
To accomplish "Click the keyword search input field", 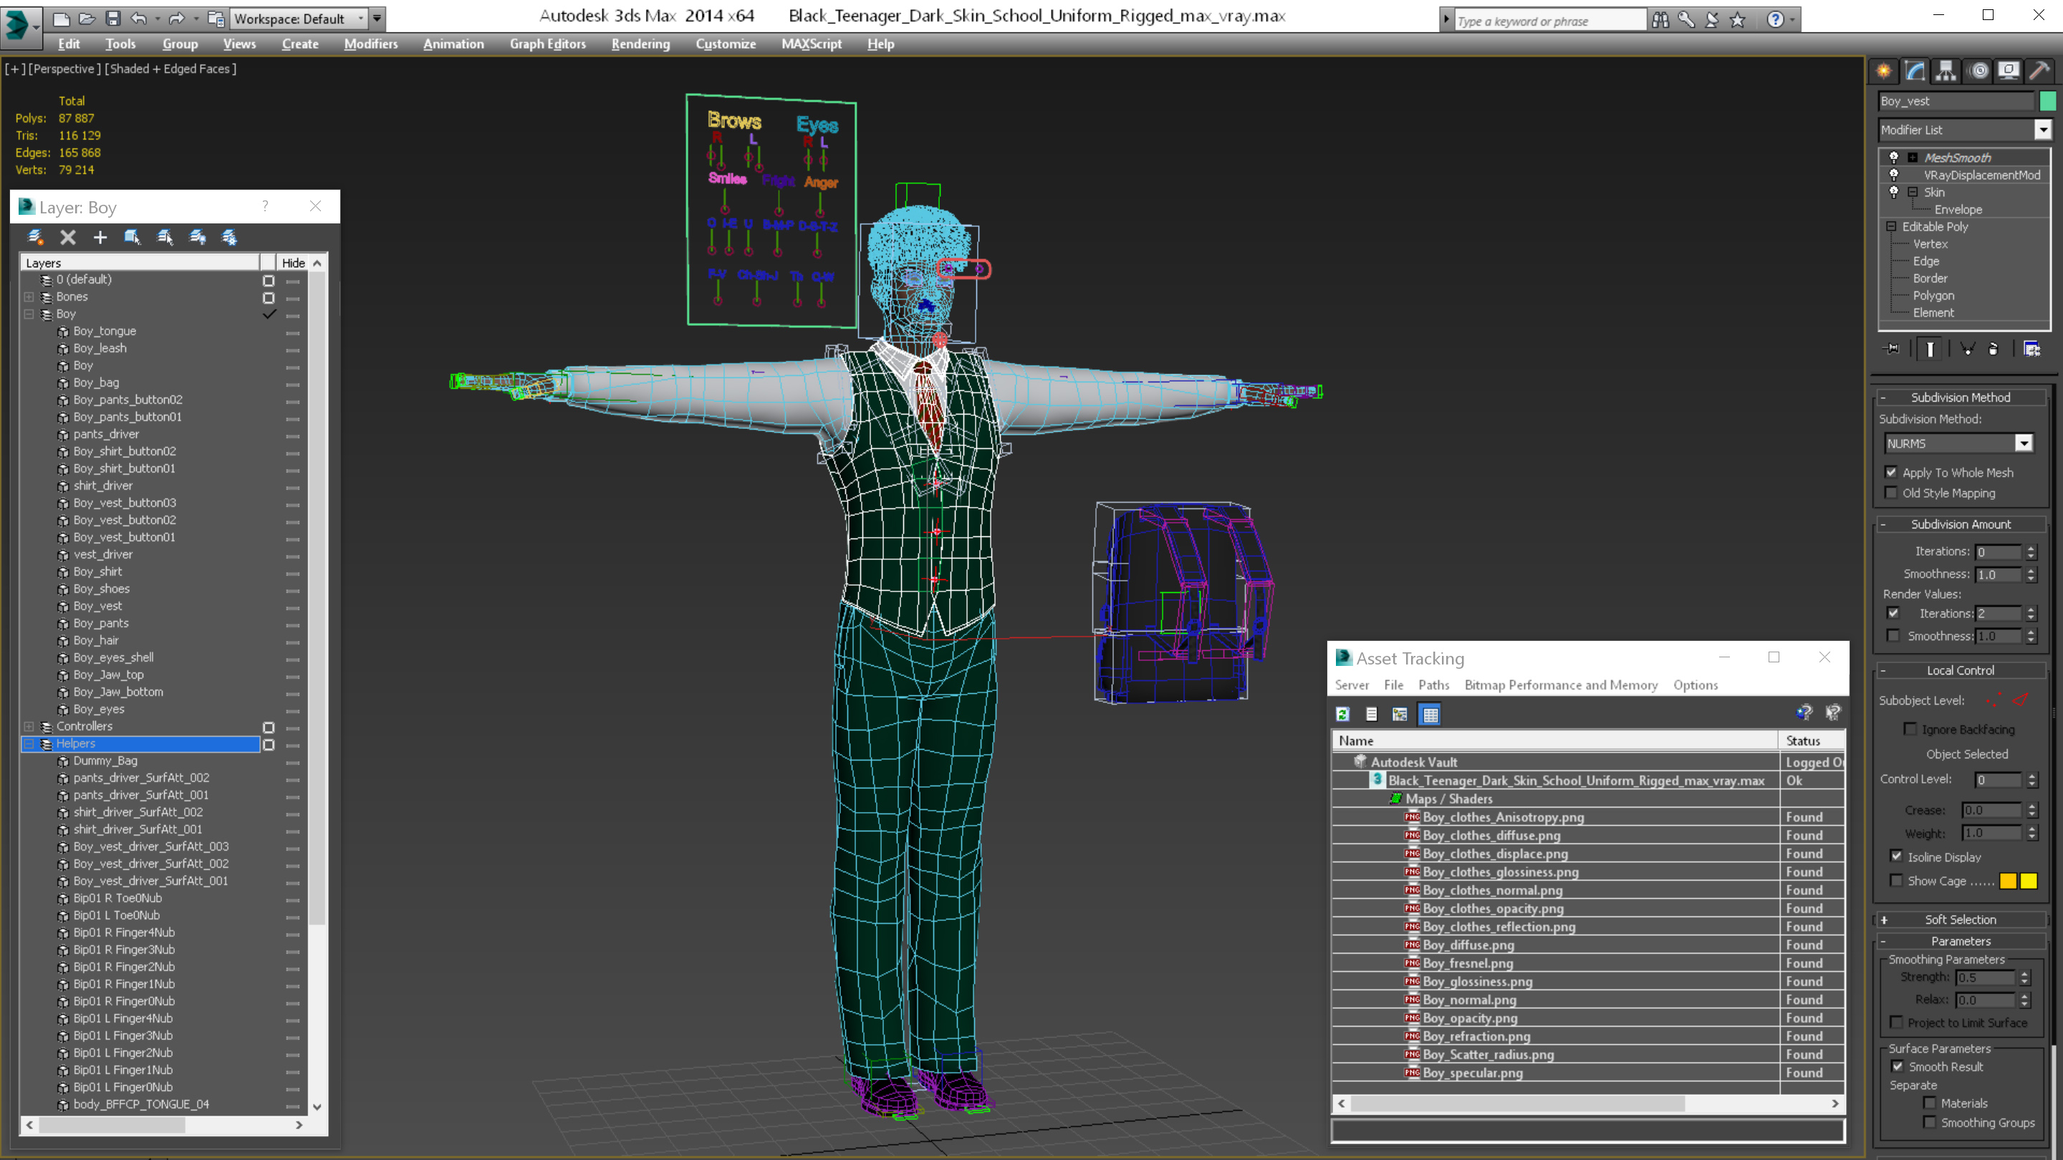I will click(1549, 21).
